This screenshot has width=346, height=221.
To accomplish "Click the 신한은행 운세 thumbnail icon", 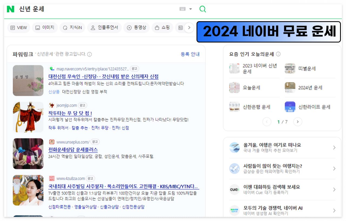I will click(234, 107).
